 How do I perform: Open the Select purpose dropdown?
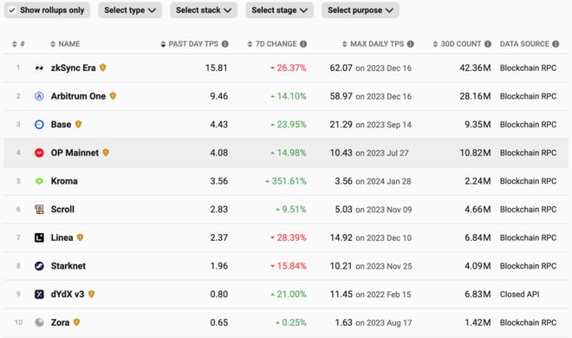coord(361,10)
